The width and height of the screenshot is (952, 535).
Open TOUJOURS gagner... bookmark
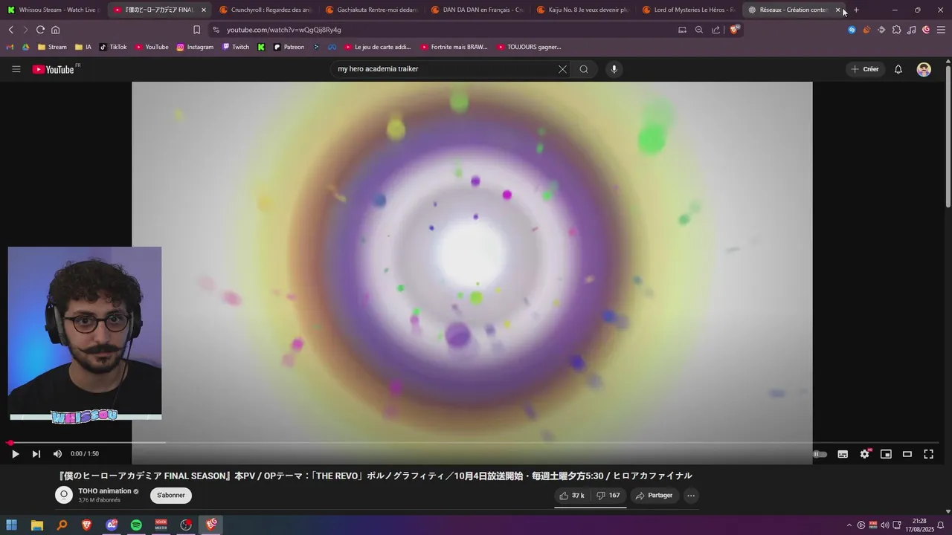(530, 47)
